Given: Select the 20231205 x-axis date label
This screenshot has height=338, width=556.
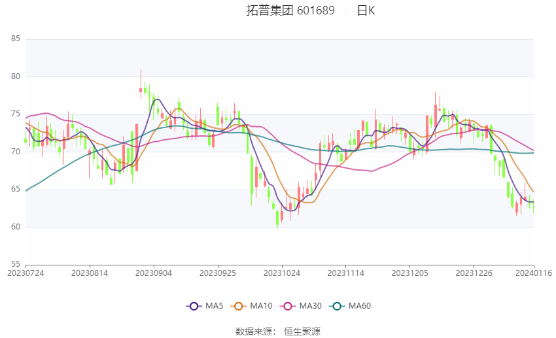Looking at the screenshot, I should (410, 273).
